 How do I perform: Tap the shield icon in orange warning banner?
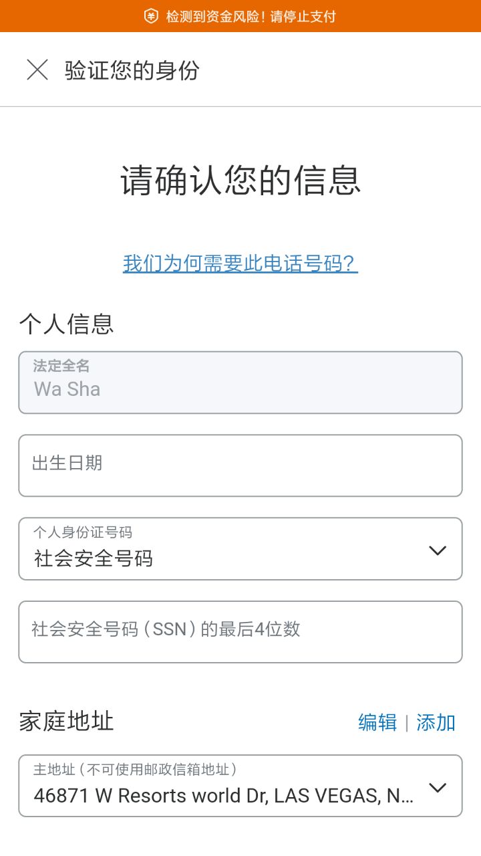(x=151, y=16)
